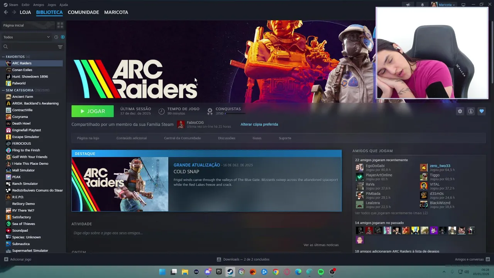The image size is (494, 278).
Task: Open Página na loja tab
Action: click(x=88, y=138)
